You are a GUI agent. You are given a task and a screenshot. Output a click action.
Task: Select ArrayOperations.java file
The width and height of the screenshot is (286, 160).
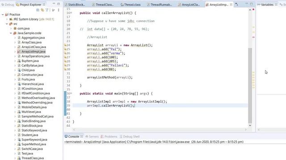tap(36, 56)
